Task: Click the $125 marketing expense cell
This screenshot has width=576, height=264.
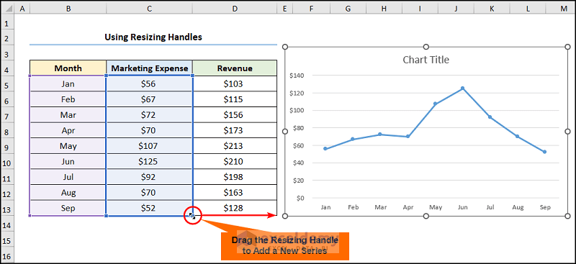Action: click(150, 162)
